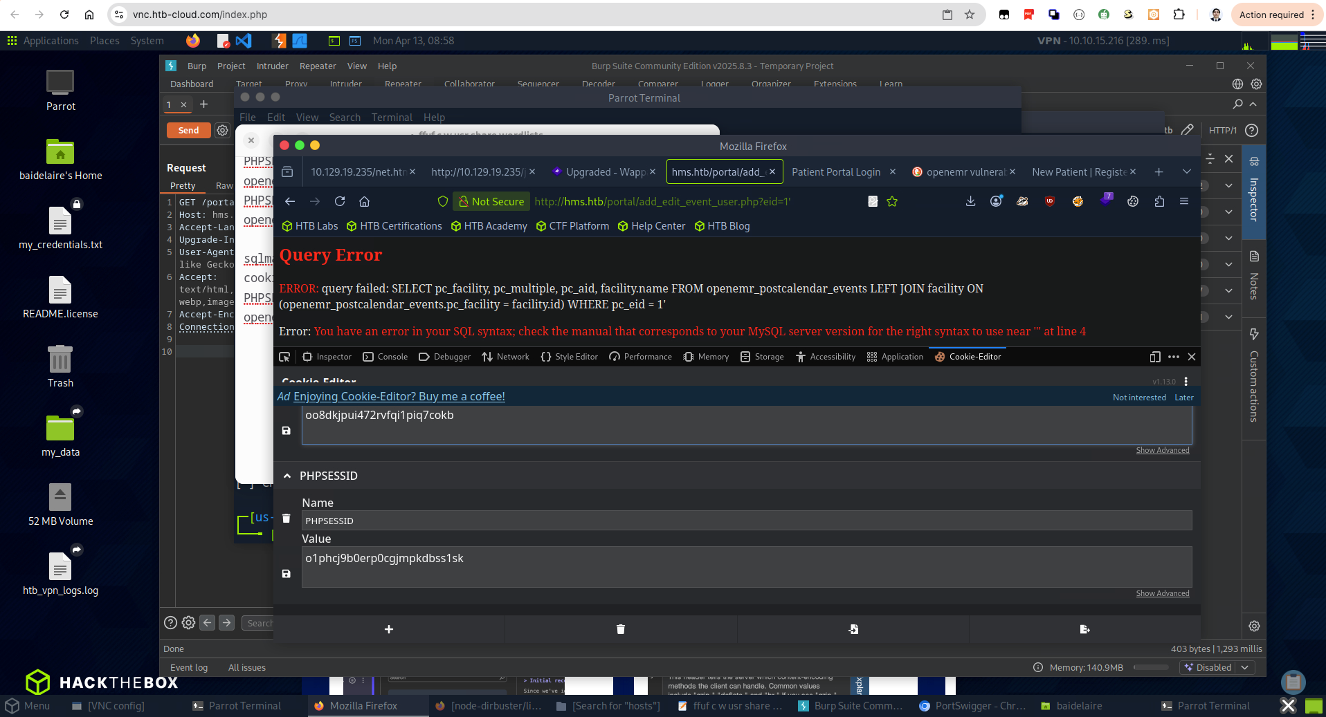Close the Firefox developer tools panel
The image size is (1326, 717).
[x=1192, y=357]
